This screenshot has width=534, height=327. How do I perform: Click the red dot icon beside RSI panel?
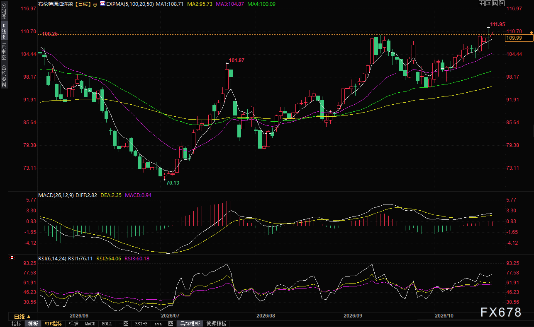click(12, 257)
